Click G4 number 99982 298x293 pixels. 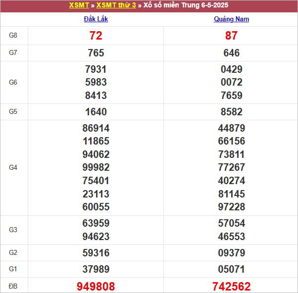pos(96,167)
